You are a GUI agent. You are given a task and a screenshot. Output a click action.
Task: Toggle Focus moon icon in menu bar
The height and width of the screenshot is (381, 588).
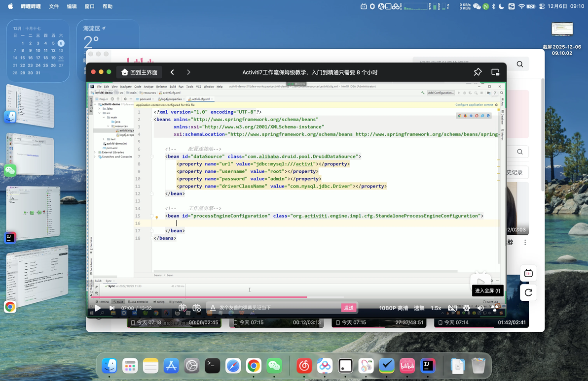pos(501,6)
